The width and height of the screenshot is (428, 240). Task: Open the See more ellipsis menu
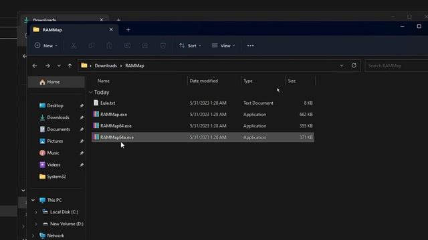click(250, 46)
